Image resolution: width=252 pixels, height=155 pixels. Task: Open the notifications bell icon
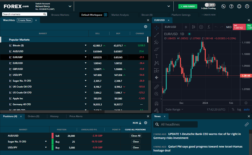click(239, 6)
